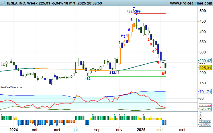Screen dimensions: 213x133
Task: Select the moving average value label 259,42
Action: (x=205, y=61)
